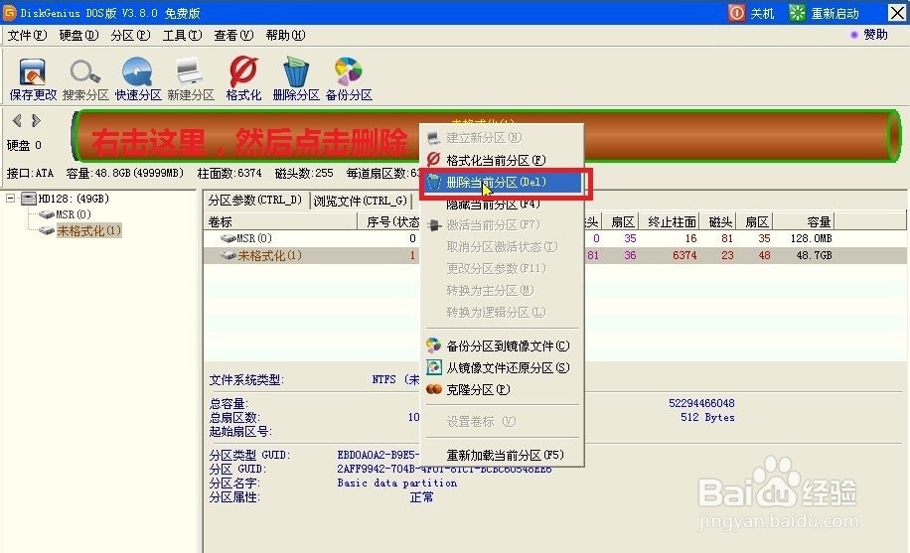Click the clone icon beside 克隆分区

point(433,389)
